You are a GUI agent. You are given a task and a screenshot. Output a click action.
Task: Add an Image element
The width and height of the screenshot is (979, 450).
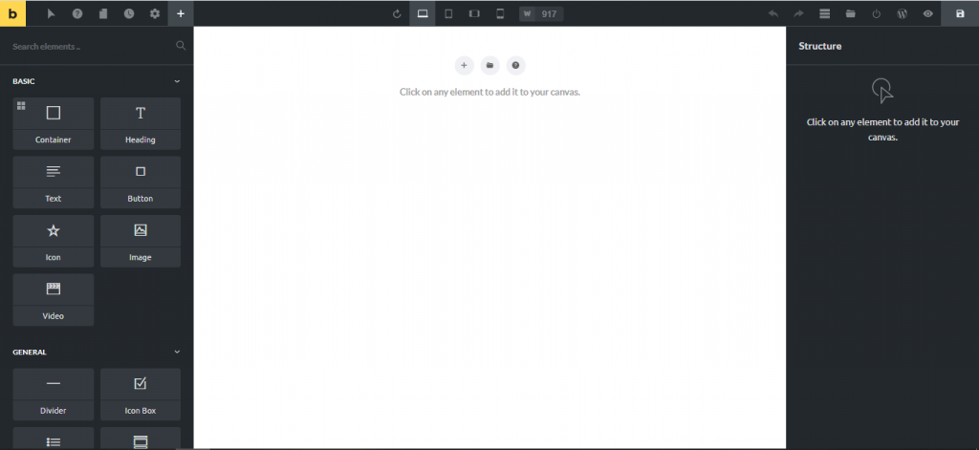(x=141, y=241)
